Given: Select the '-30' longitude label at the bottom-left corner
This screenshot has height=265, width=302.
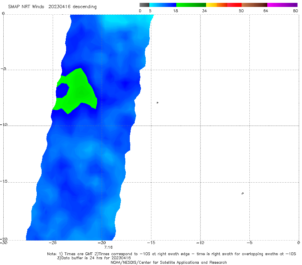Looking at the screenshot, I should (x=3, y=243).
